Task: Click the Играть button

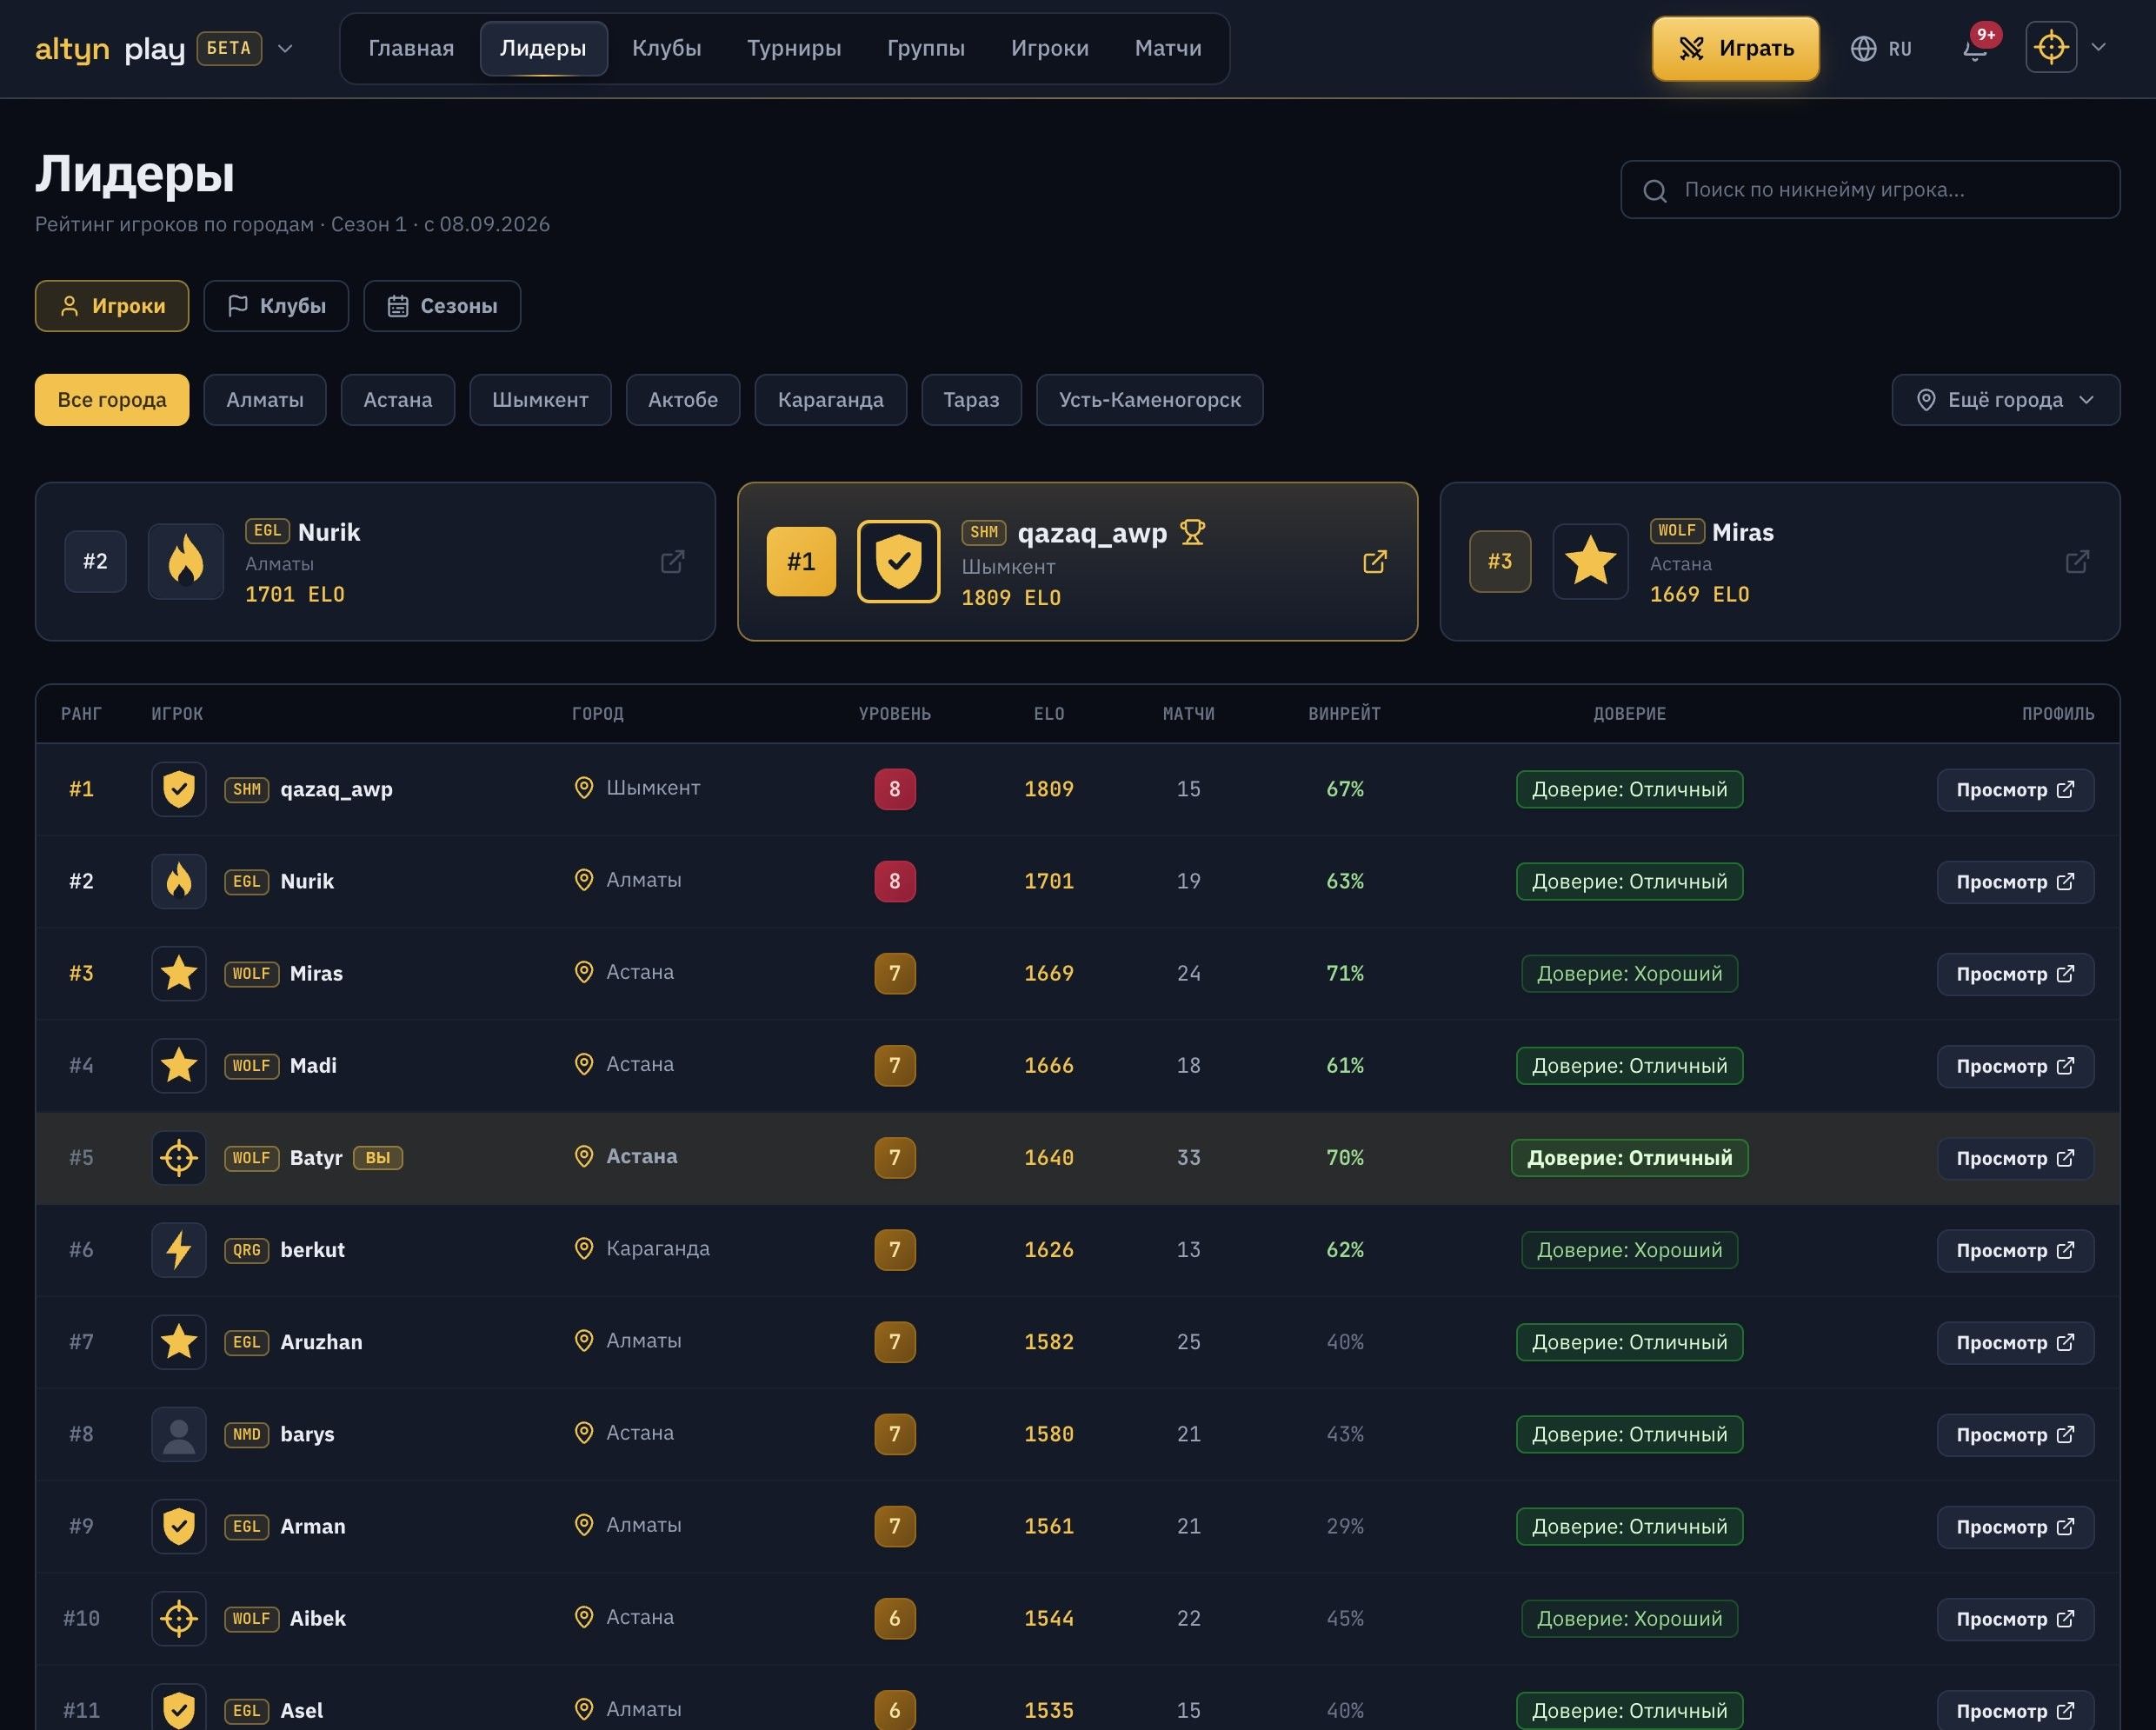Action: (x=1735, y=48)
